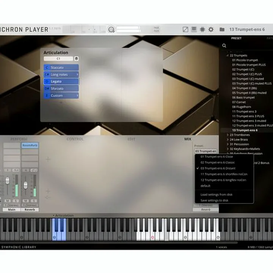Select default in mixer preset menu

(206, 186)
